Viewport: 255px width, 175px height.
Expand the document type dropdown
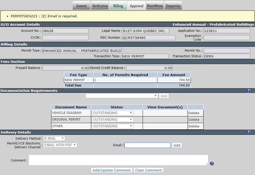(122, 96)
